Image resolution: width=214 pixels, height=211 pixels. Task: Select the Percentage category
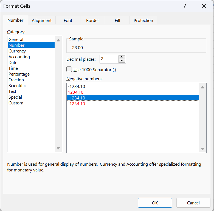31,74
